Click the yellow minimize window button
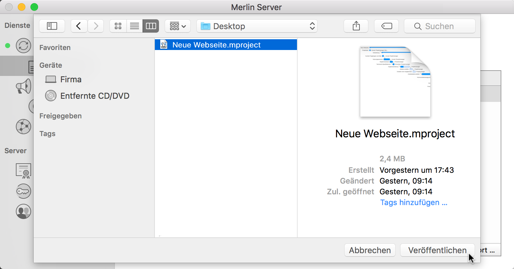Viewport: 514px width, 269px height. coord(22,7)
